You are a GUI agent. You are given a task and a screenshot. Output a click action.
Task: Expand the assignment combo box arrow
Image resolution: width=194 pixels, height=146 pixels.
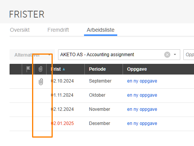pos(175,55)
